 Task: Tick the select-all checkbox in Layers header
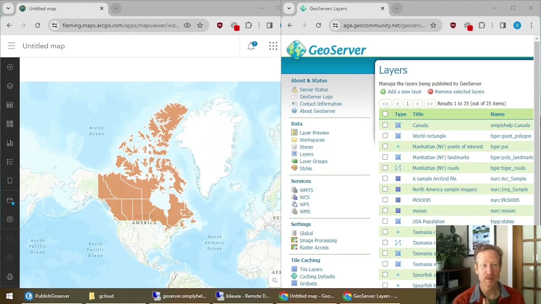tap(385, 114)
